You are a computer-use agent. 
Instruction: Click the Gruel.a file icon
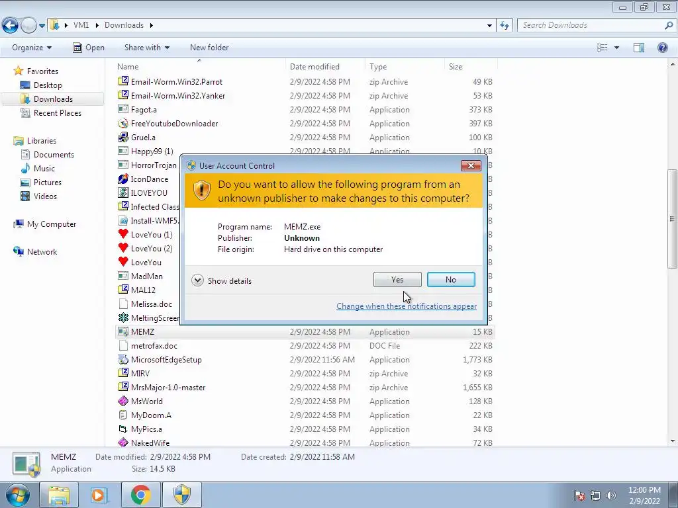[123, 138]
